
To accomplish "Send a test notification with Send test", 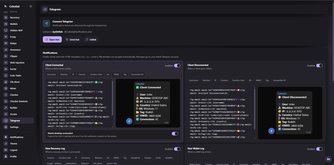I will [72, 39].
